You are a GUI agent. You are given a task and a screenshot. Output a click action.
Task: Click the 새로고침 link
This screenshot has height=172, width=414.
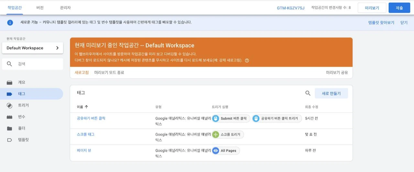tap(82, 72)
